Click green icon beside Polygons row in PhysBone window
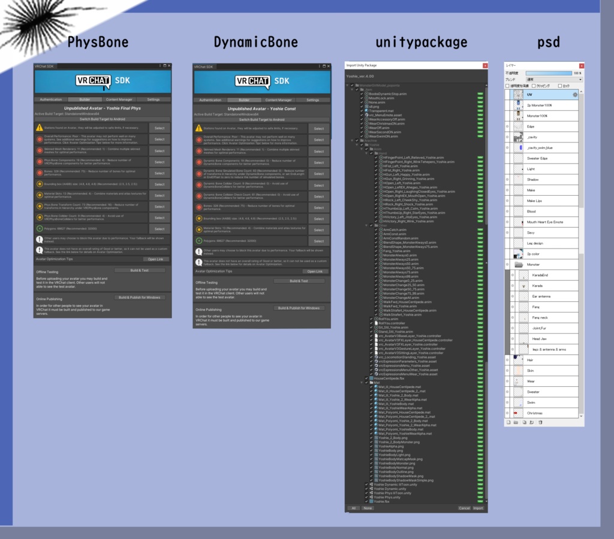Image resolution: width=614 pixels, height=539 pixels. point(40,229)
